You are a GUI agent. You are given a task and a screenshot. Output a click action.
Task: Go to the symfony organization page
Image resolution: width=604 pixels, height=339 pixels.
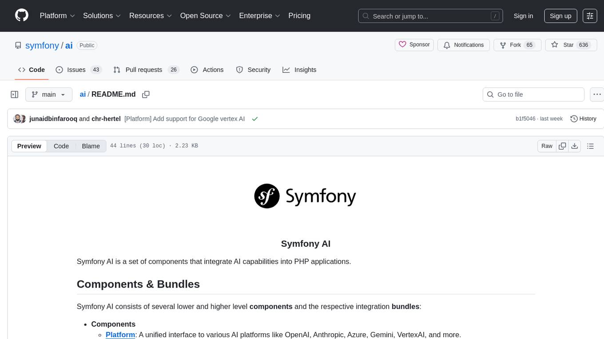(x=42, y=45)
